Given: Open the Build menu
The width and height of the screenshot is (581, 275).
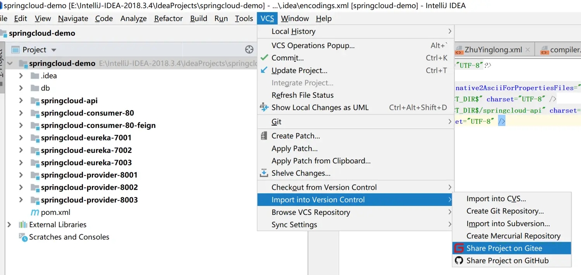Looking at the screenshot, I should pyautogui.click(x=199, y=19).
